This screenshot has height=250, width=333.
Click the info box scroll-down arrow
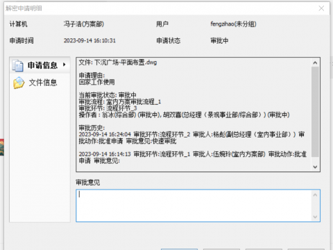point(315,167)
